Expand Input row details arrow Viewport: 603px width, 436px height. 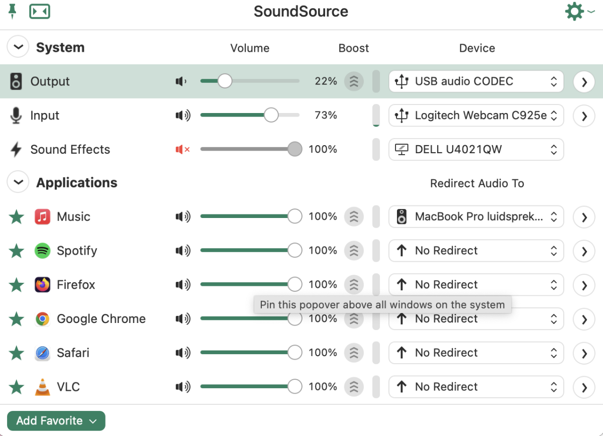[584, 116]
